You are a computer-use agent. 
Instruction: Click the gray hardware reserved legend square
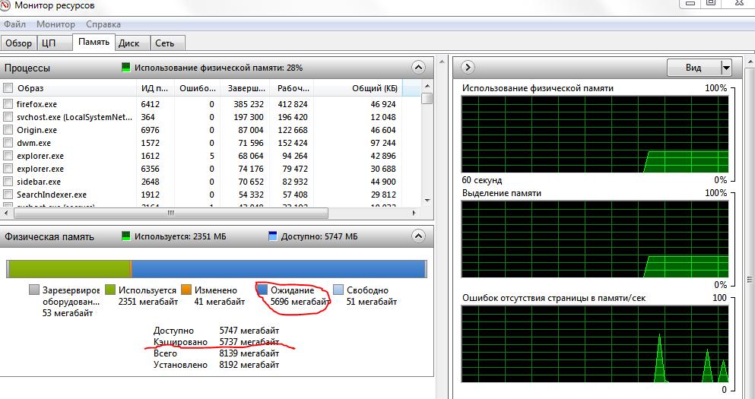(x=33, y=290)
